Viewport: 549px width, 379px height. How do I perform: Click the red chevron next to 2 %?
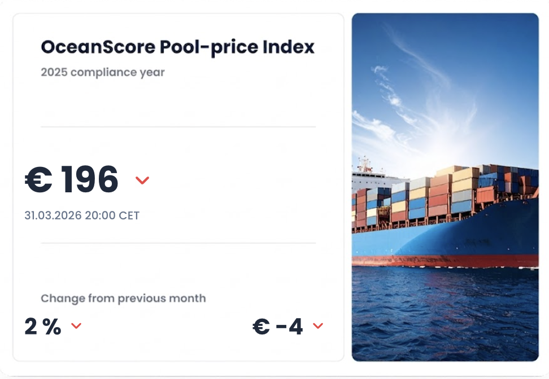[76, 326]
